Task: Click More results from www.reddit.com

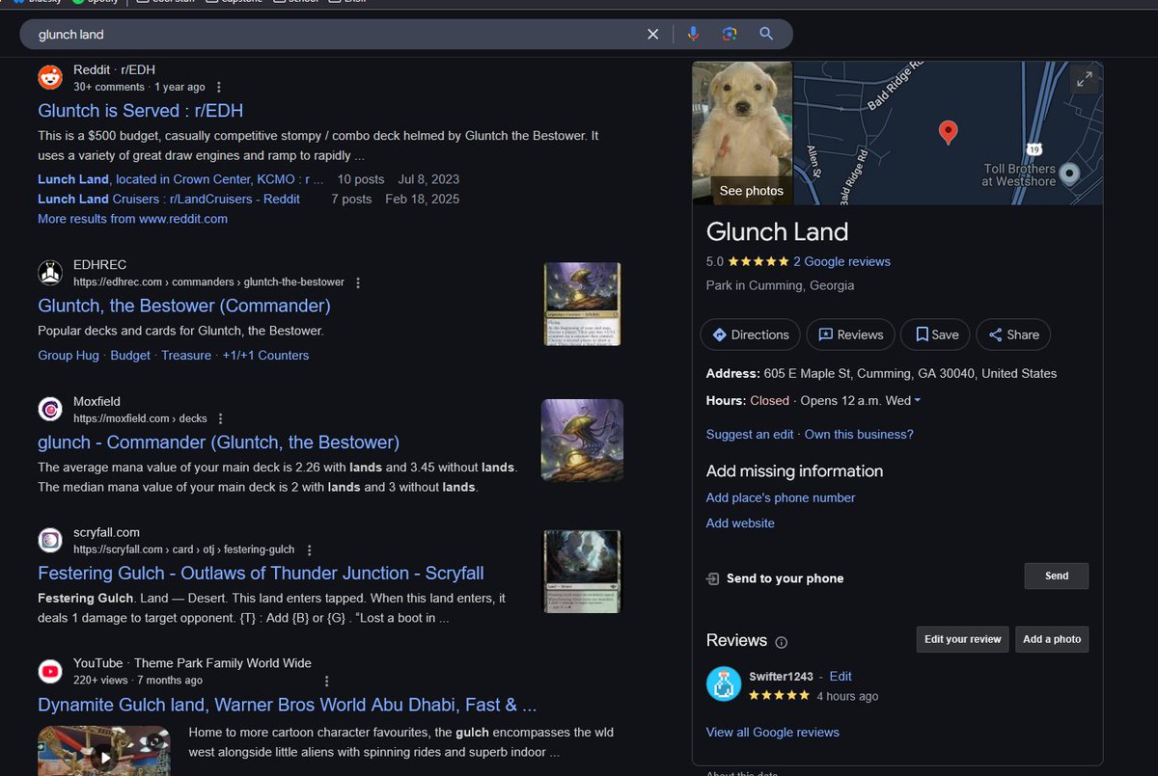Action: tap(133, 219)
